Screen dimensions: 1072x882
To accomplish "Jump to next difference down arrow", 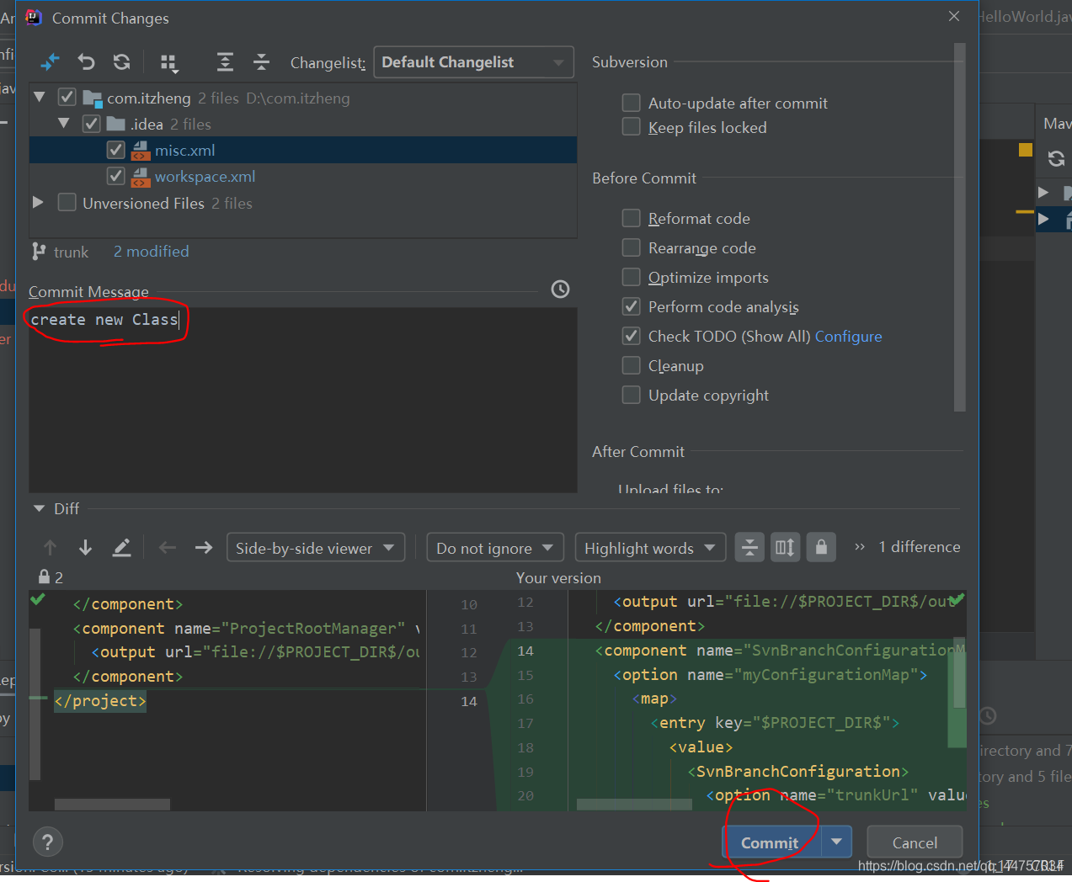I will [x=85, y=548].
